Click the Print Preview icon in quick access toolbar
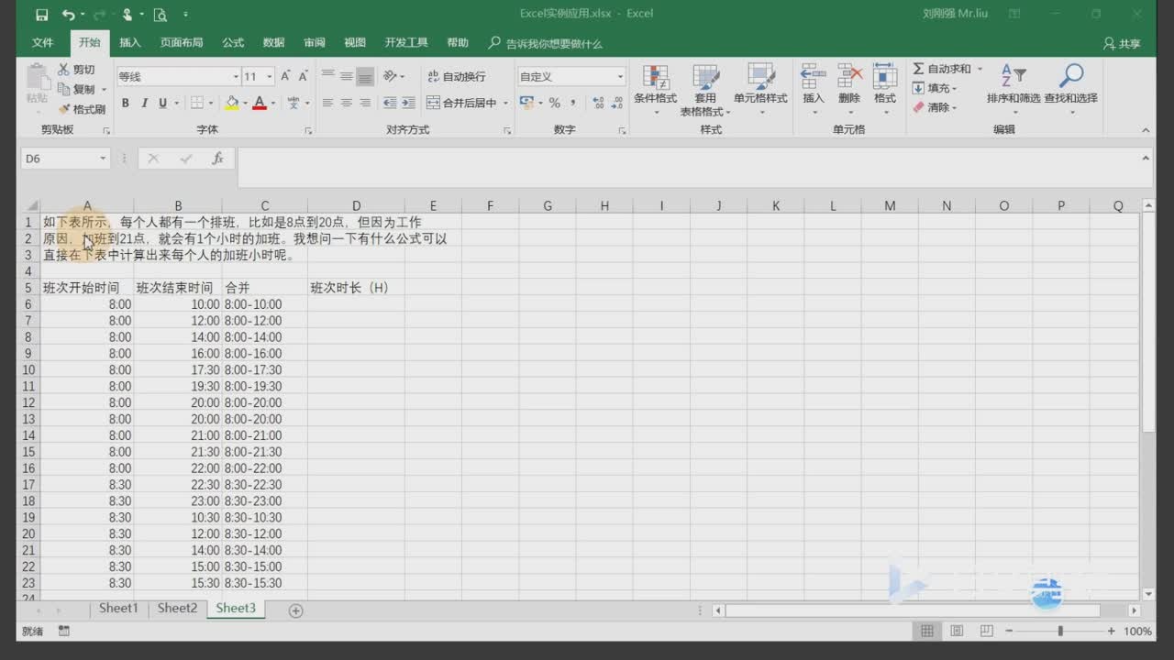 (161, 15)
